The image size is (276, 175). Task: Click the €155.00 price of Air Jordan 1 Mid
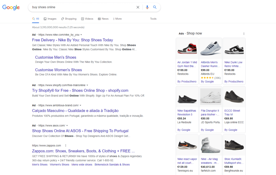[182, 70]
